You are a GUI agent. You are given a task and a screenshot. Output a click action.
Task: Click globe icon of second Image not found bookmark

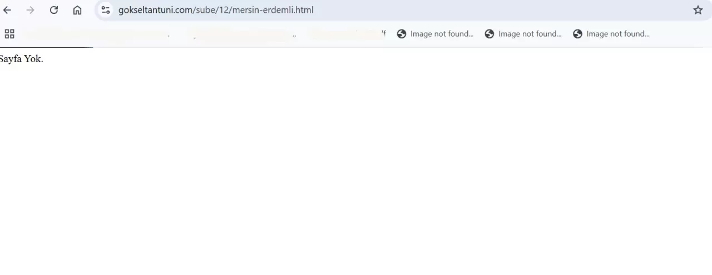point(489,34)
